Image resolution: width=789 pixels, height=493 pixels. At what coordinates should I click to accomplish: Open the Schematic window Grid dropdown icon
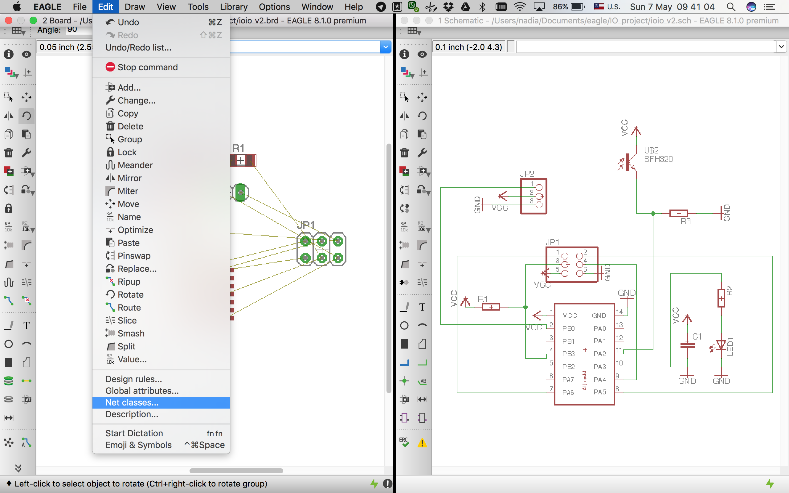[415, 31]
